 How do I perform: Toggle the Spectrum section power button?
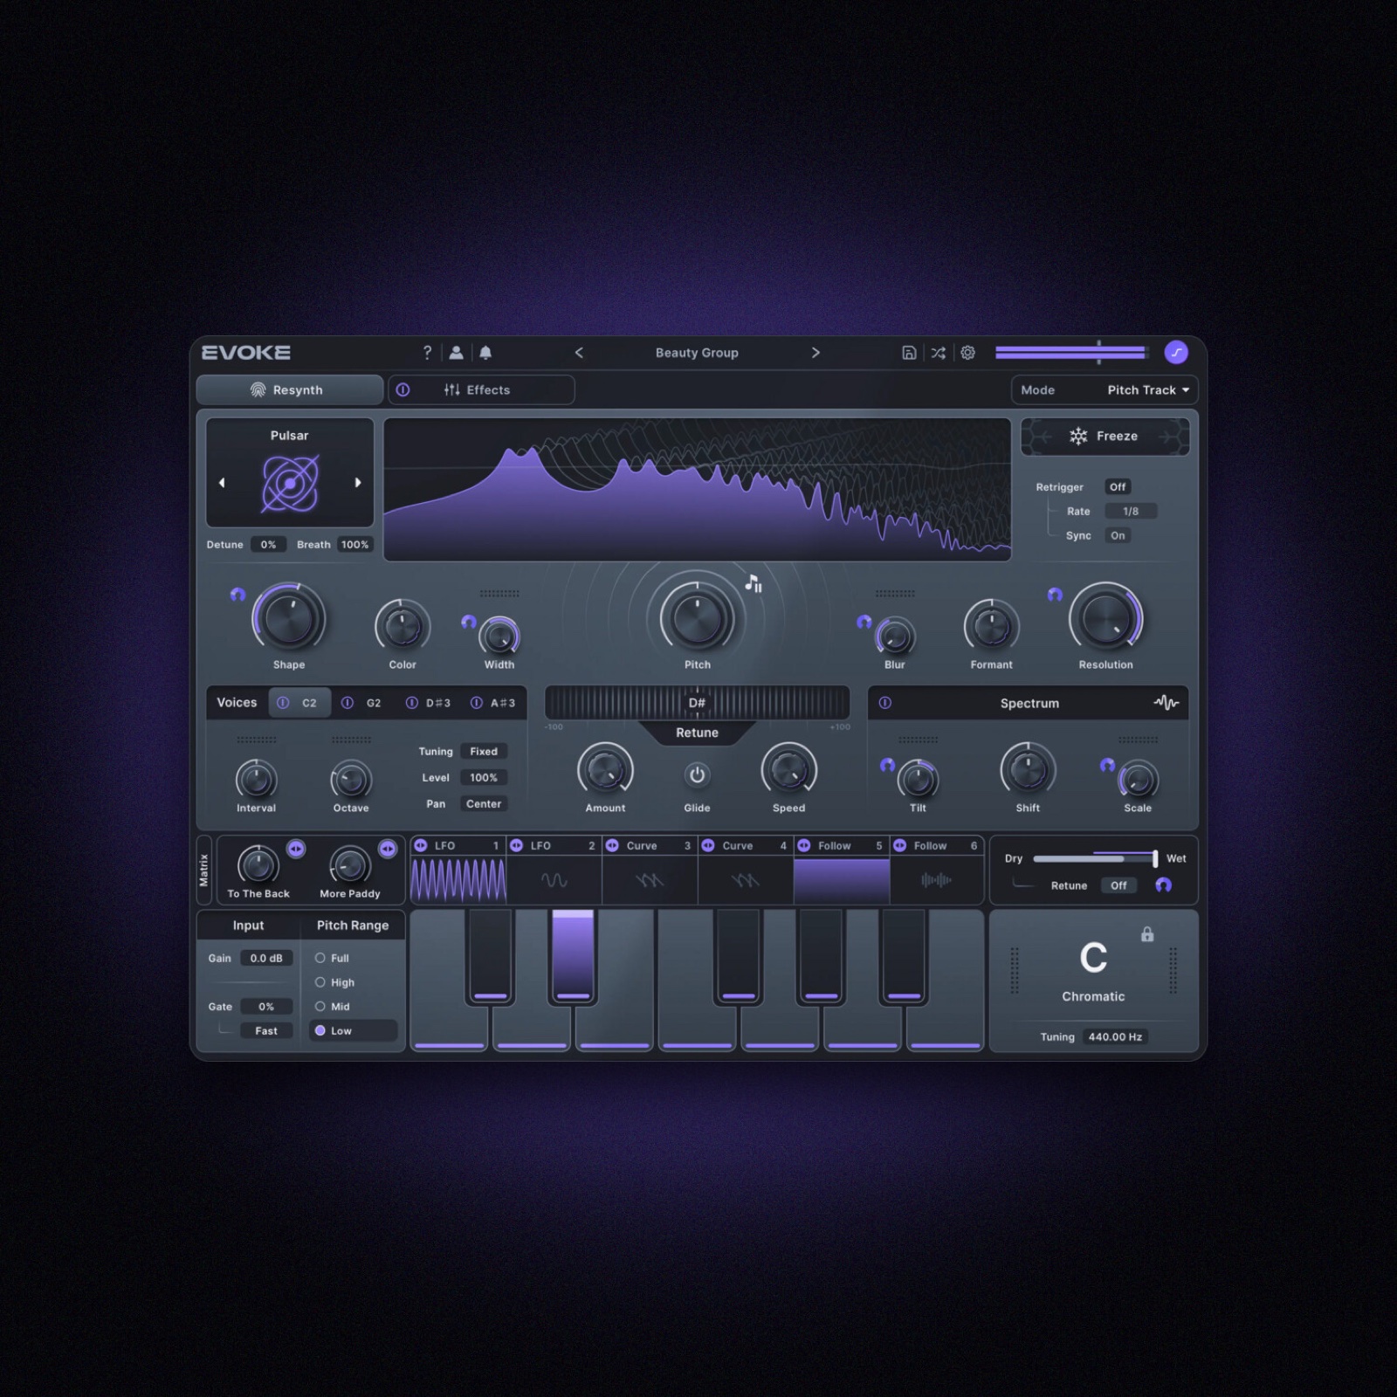pyautogui.click(x=885, y=703)
